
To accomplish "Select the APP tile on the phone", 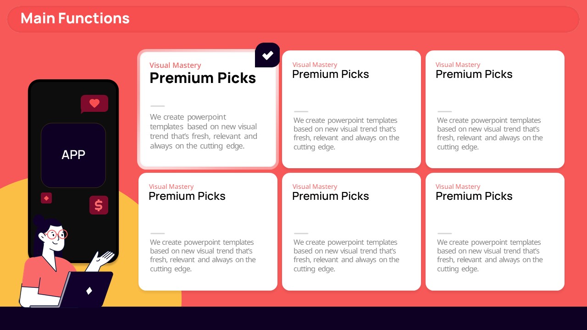I will (73, 155).
